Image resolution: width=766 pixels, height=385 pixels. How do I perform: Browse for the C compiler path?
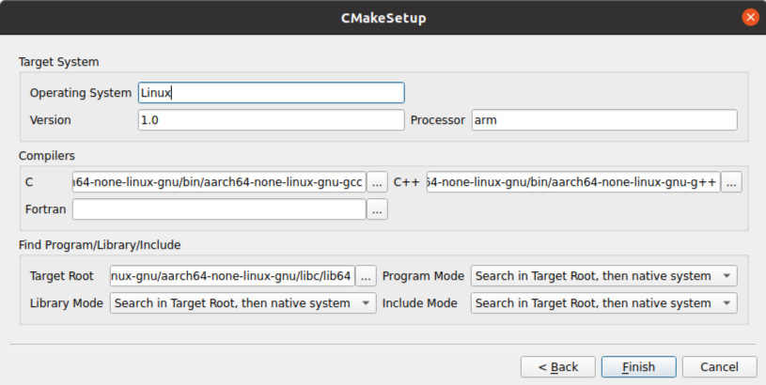[377, 182]
